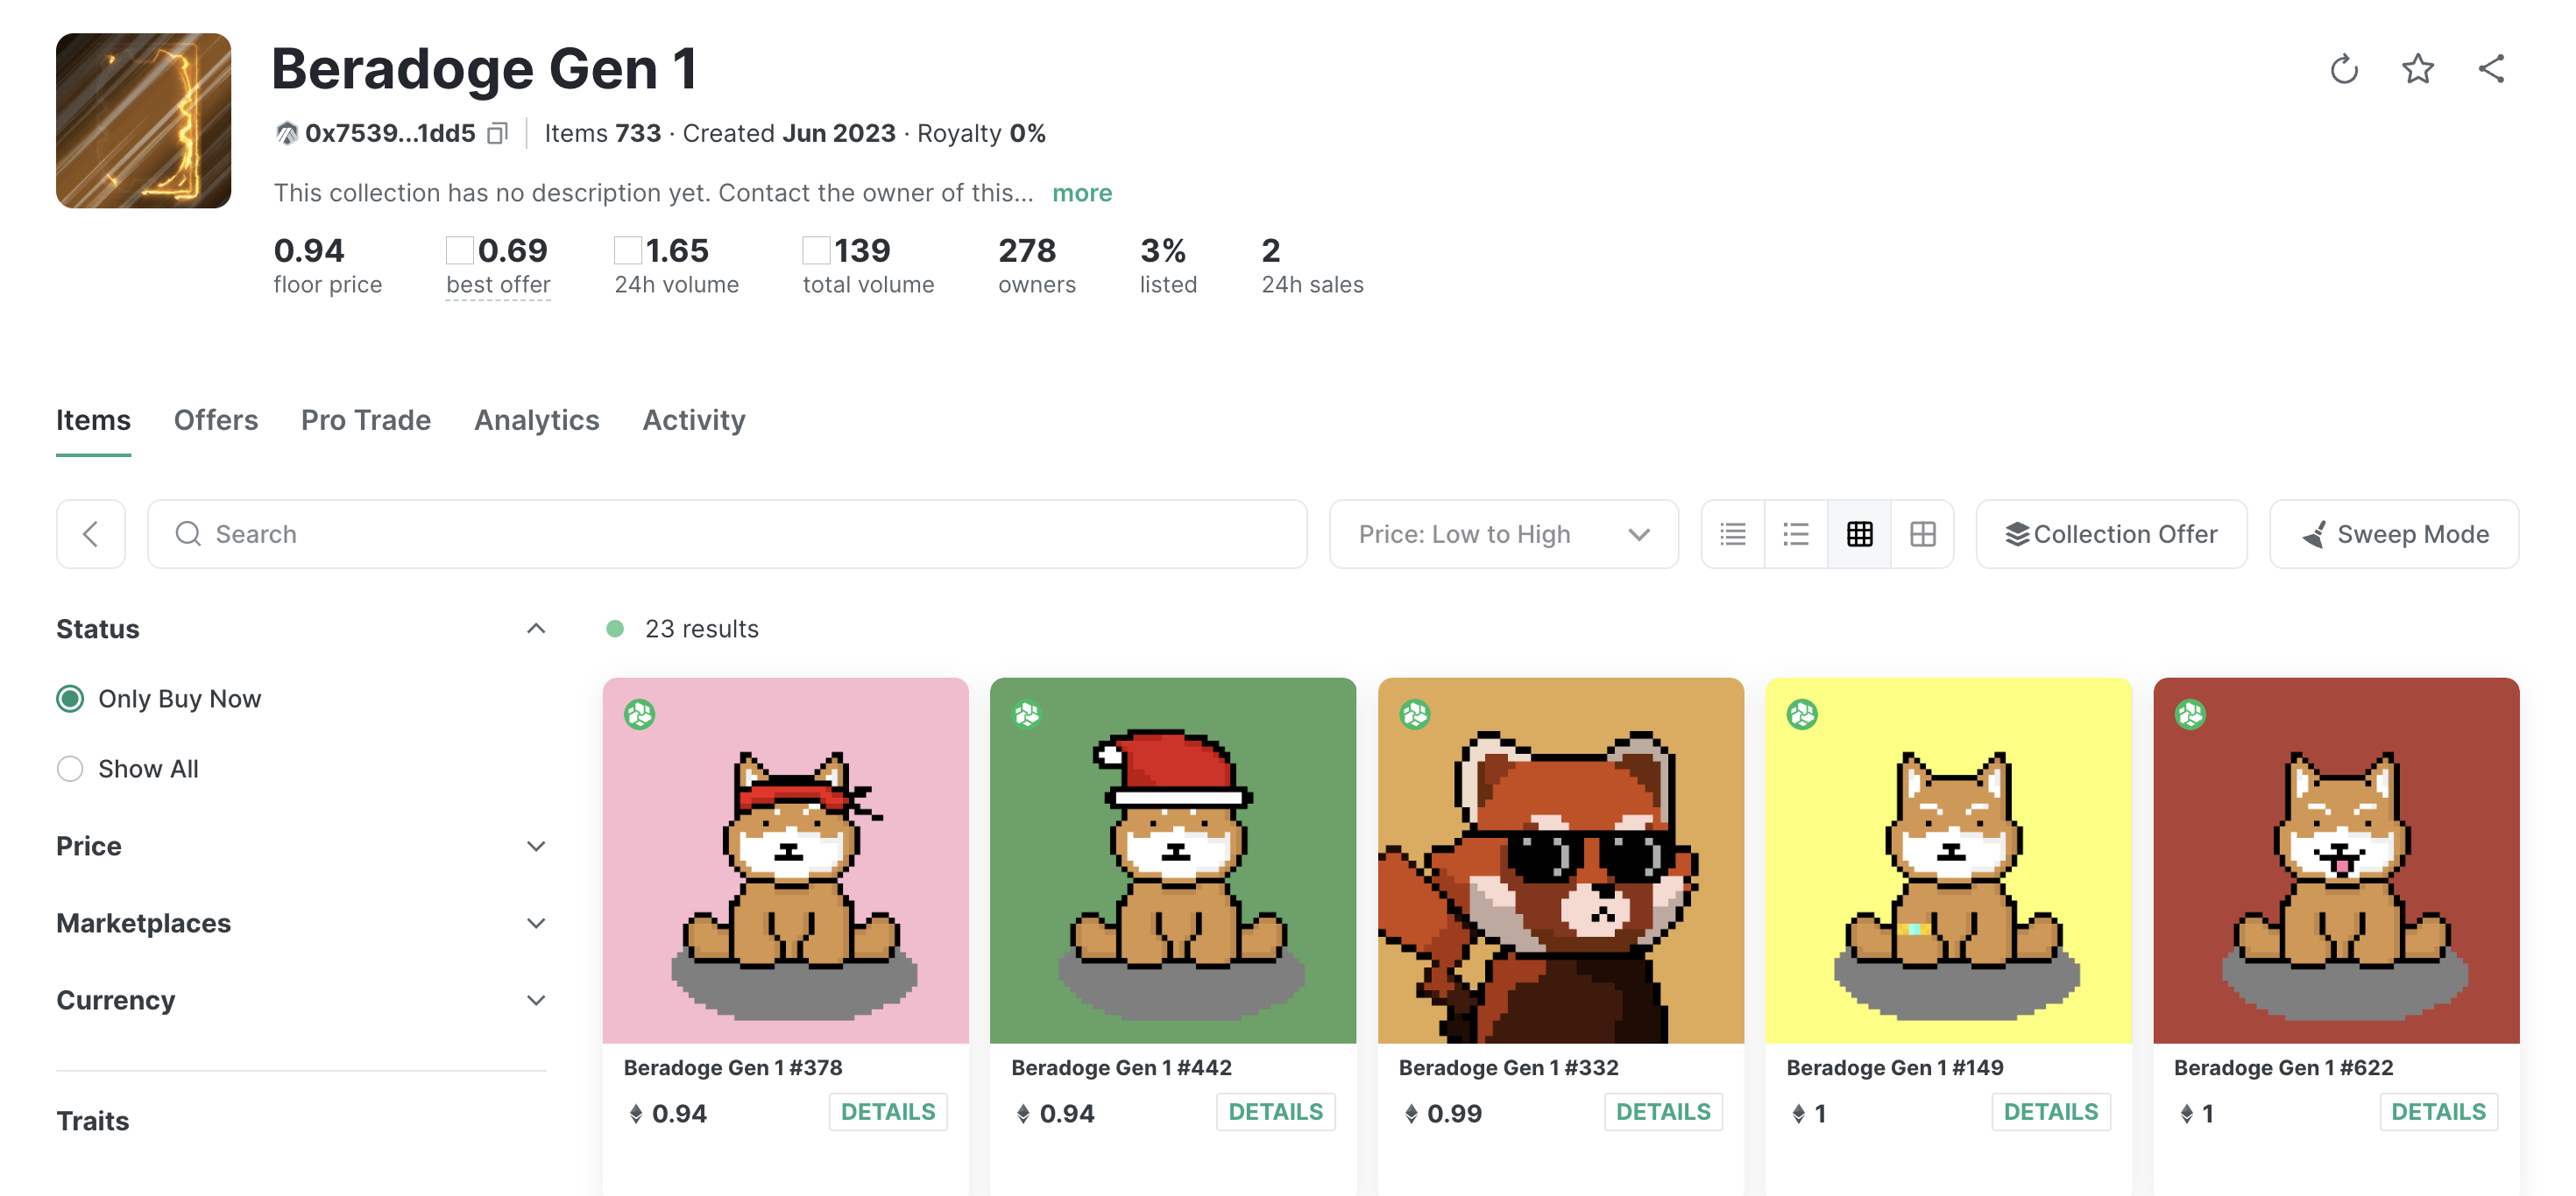Select the large grid view
This screenshot has width=2576, height=1196.
coord(1922,533)
